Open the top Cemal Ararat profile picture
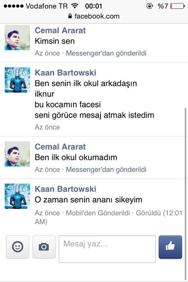The image size is (188, 282). point(17,37)
